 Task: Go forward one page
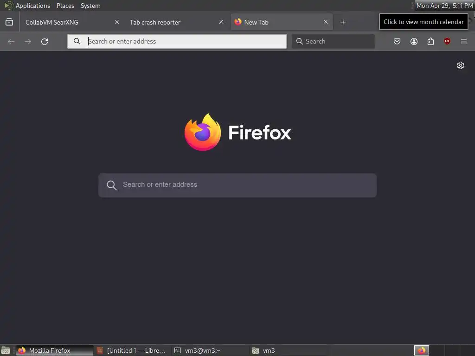coord(28,41)
